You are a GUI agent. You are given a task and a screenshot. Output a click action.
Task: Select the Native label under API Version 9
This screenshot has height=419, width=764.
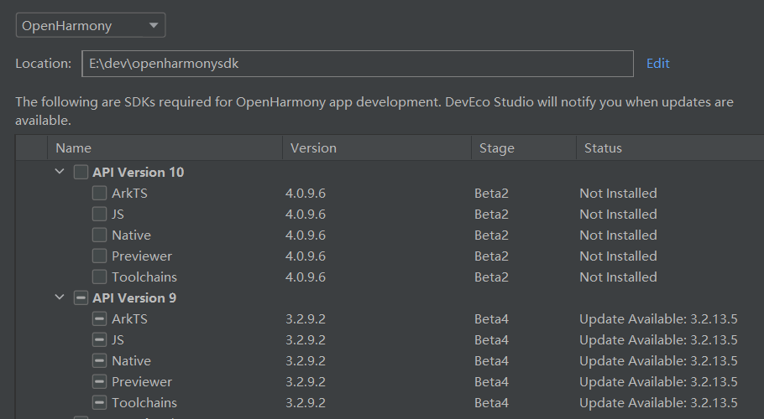point(132,360)
